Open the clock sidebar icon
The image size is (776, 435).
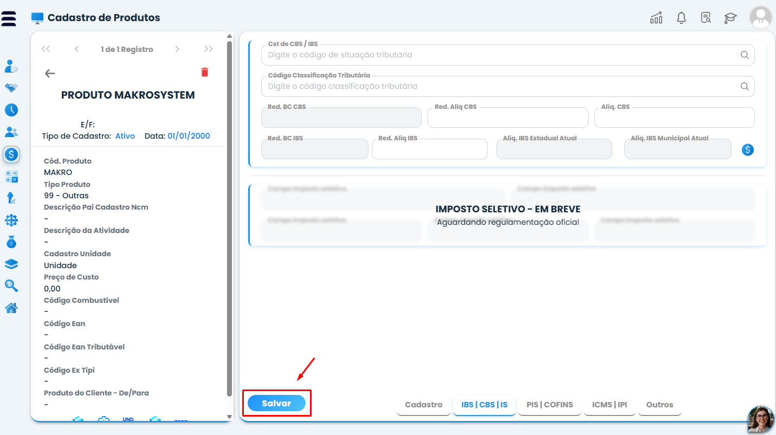(11, 110)
